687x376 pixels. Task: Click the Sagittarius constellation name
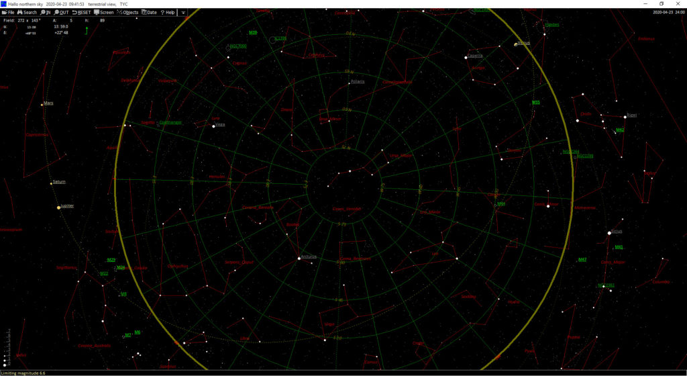pyautogui.click(x=66, y=267)
